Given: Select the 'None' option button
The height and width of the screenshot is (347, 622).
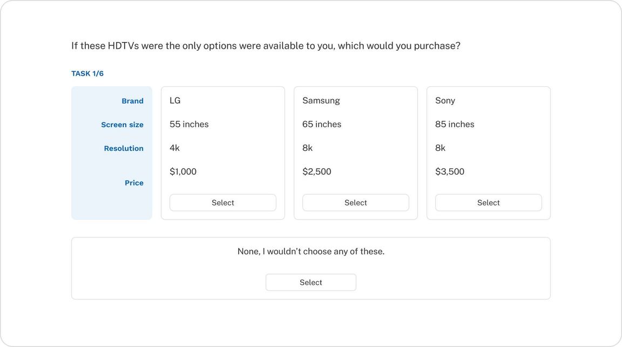Looking at the screenshot, I should (x=310, y=282).
